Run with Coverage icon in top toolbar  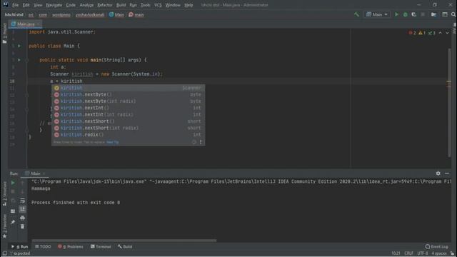(414, 14)
